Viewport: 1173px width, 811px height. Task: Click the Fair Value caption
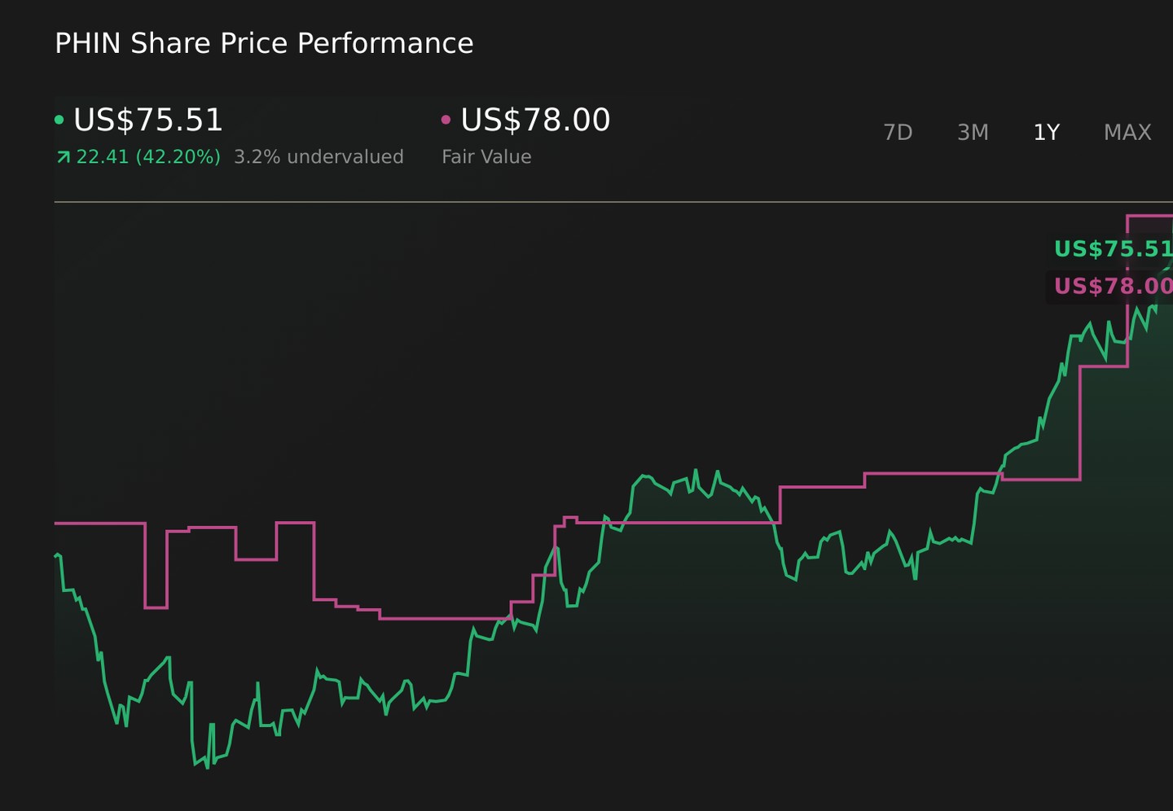pyautogui.click(x=486, y=156)
